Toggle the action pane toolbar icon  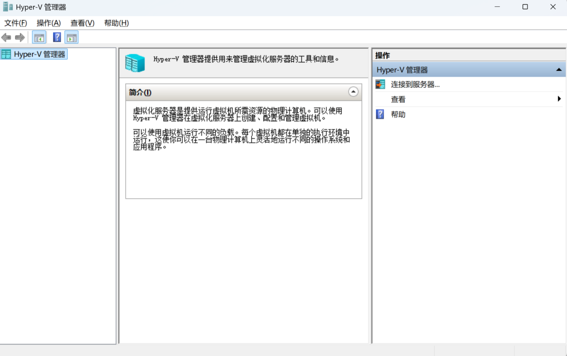click(71, 37)
